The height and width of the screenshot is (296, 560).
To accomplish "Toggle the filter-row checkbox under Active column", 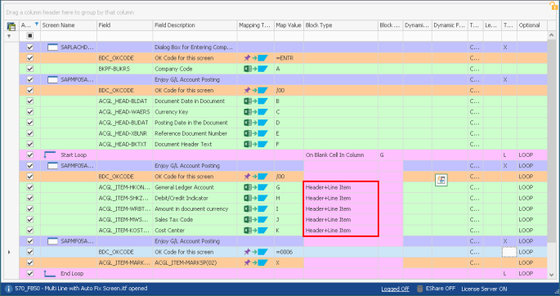I will 30,36.
